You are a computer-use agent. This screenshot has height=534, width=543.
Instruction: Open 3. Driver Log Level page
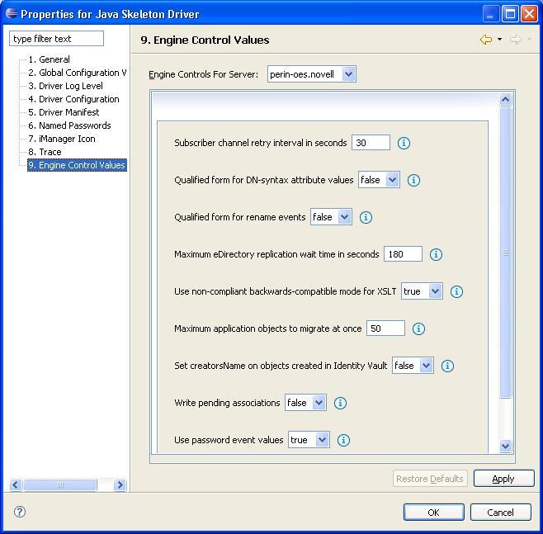coord(65,86)
